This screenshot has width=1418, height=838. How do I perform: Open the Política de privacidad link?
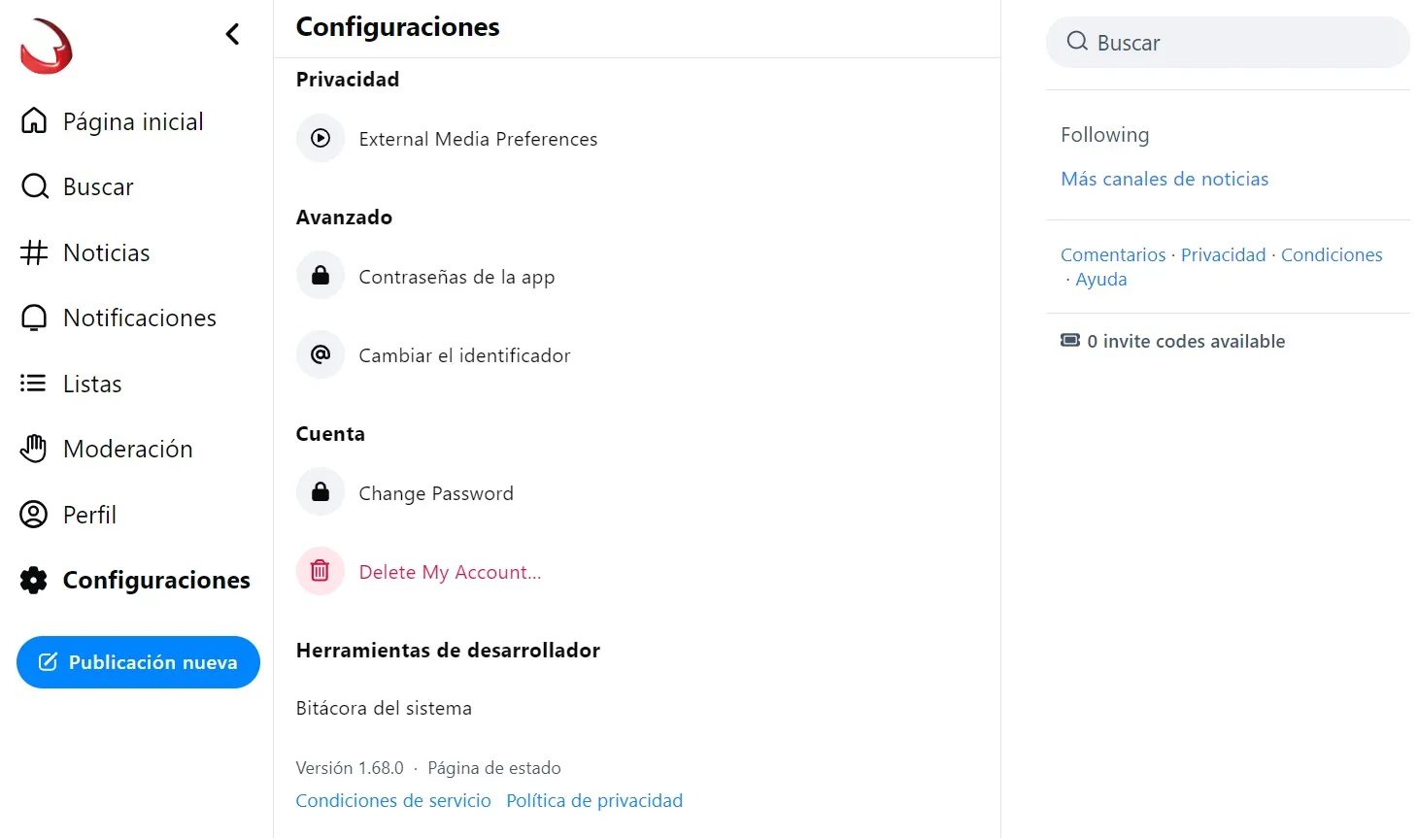pos(594,800)
